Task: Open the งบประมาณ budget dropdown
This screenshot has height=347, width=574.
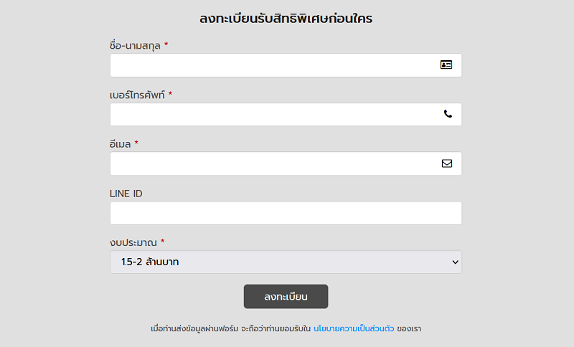Action: point(286,262)
